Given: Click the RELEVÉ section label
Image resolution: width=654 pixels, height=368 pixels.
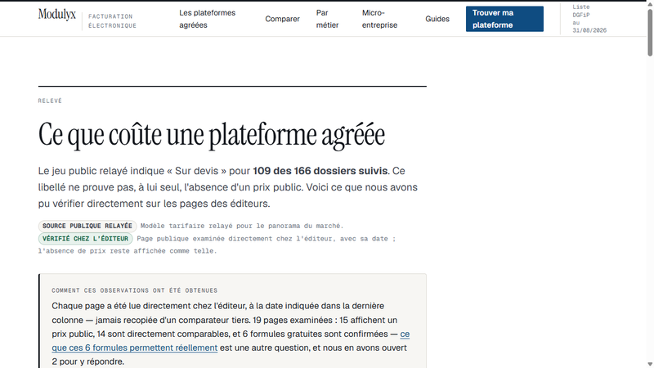Looking at the screenshot, I should click(x=50, y=101).
